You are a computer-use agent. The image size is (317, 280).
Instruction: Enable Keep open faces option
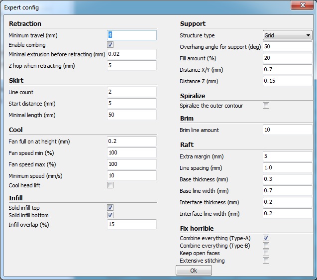266,253
